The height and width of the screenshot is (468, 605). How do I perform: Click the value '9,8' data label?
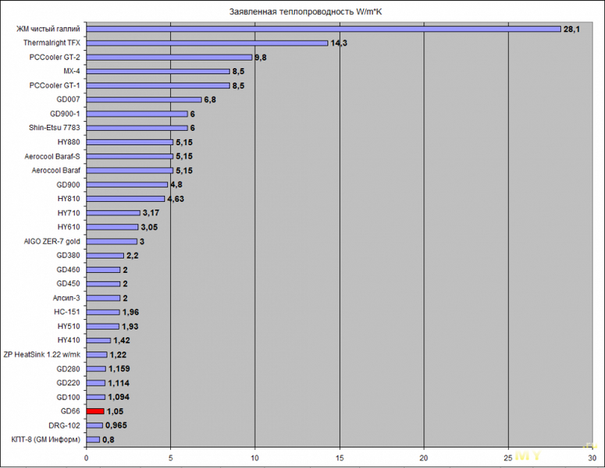coord(261,58)
